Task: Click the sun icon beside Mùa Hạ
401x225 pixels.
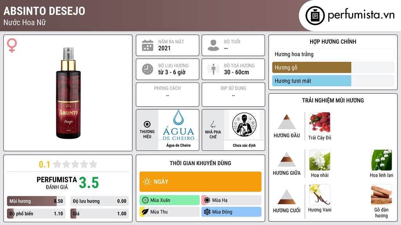Action: [x=207, y=200]
